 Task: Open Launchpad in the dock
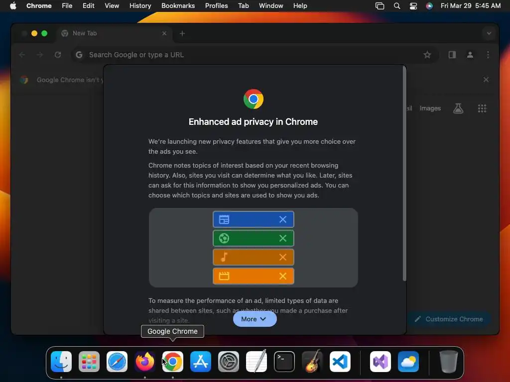pyautogui.click(x=89, y=361)
